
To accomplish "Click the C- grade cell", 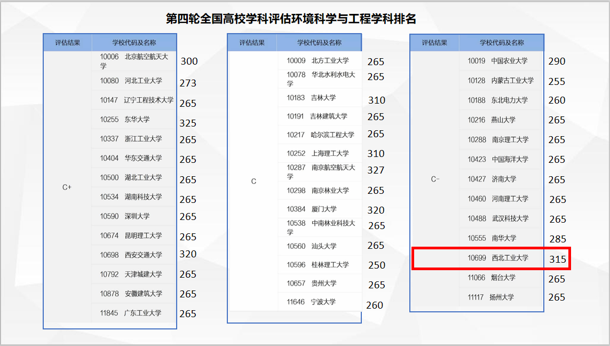I will [435, 179].
